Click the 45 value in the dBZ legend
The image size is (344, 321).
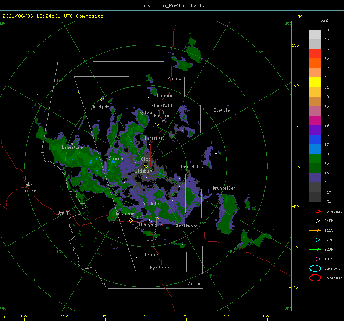(x=326, y=106)
